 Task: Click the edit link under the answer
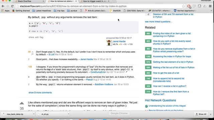coord(37,37)
